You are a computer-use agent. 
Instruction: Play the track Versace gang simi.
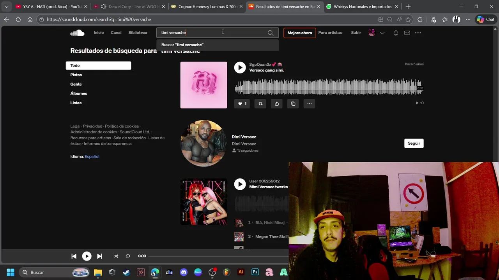click(240, 67)
